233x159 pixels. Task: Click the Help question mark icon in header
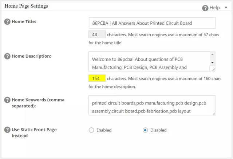205,8
